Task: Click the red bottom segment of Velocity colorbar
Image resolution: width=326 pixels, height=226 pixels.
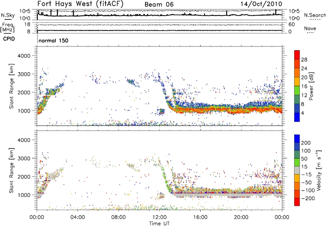Action: tap(297, 202)
